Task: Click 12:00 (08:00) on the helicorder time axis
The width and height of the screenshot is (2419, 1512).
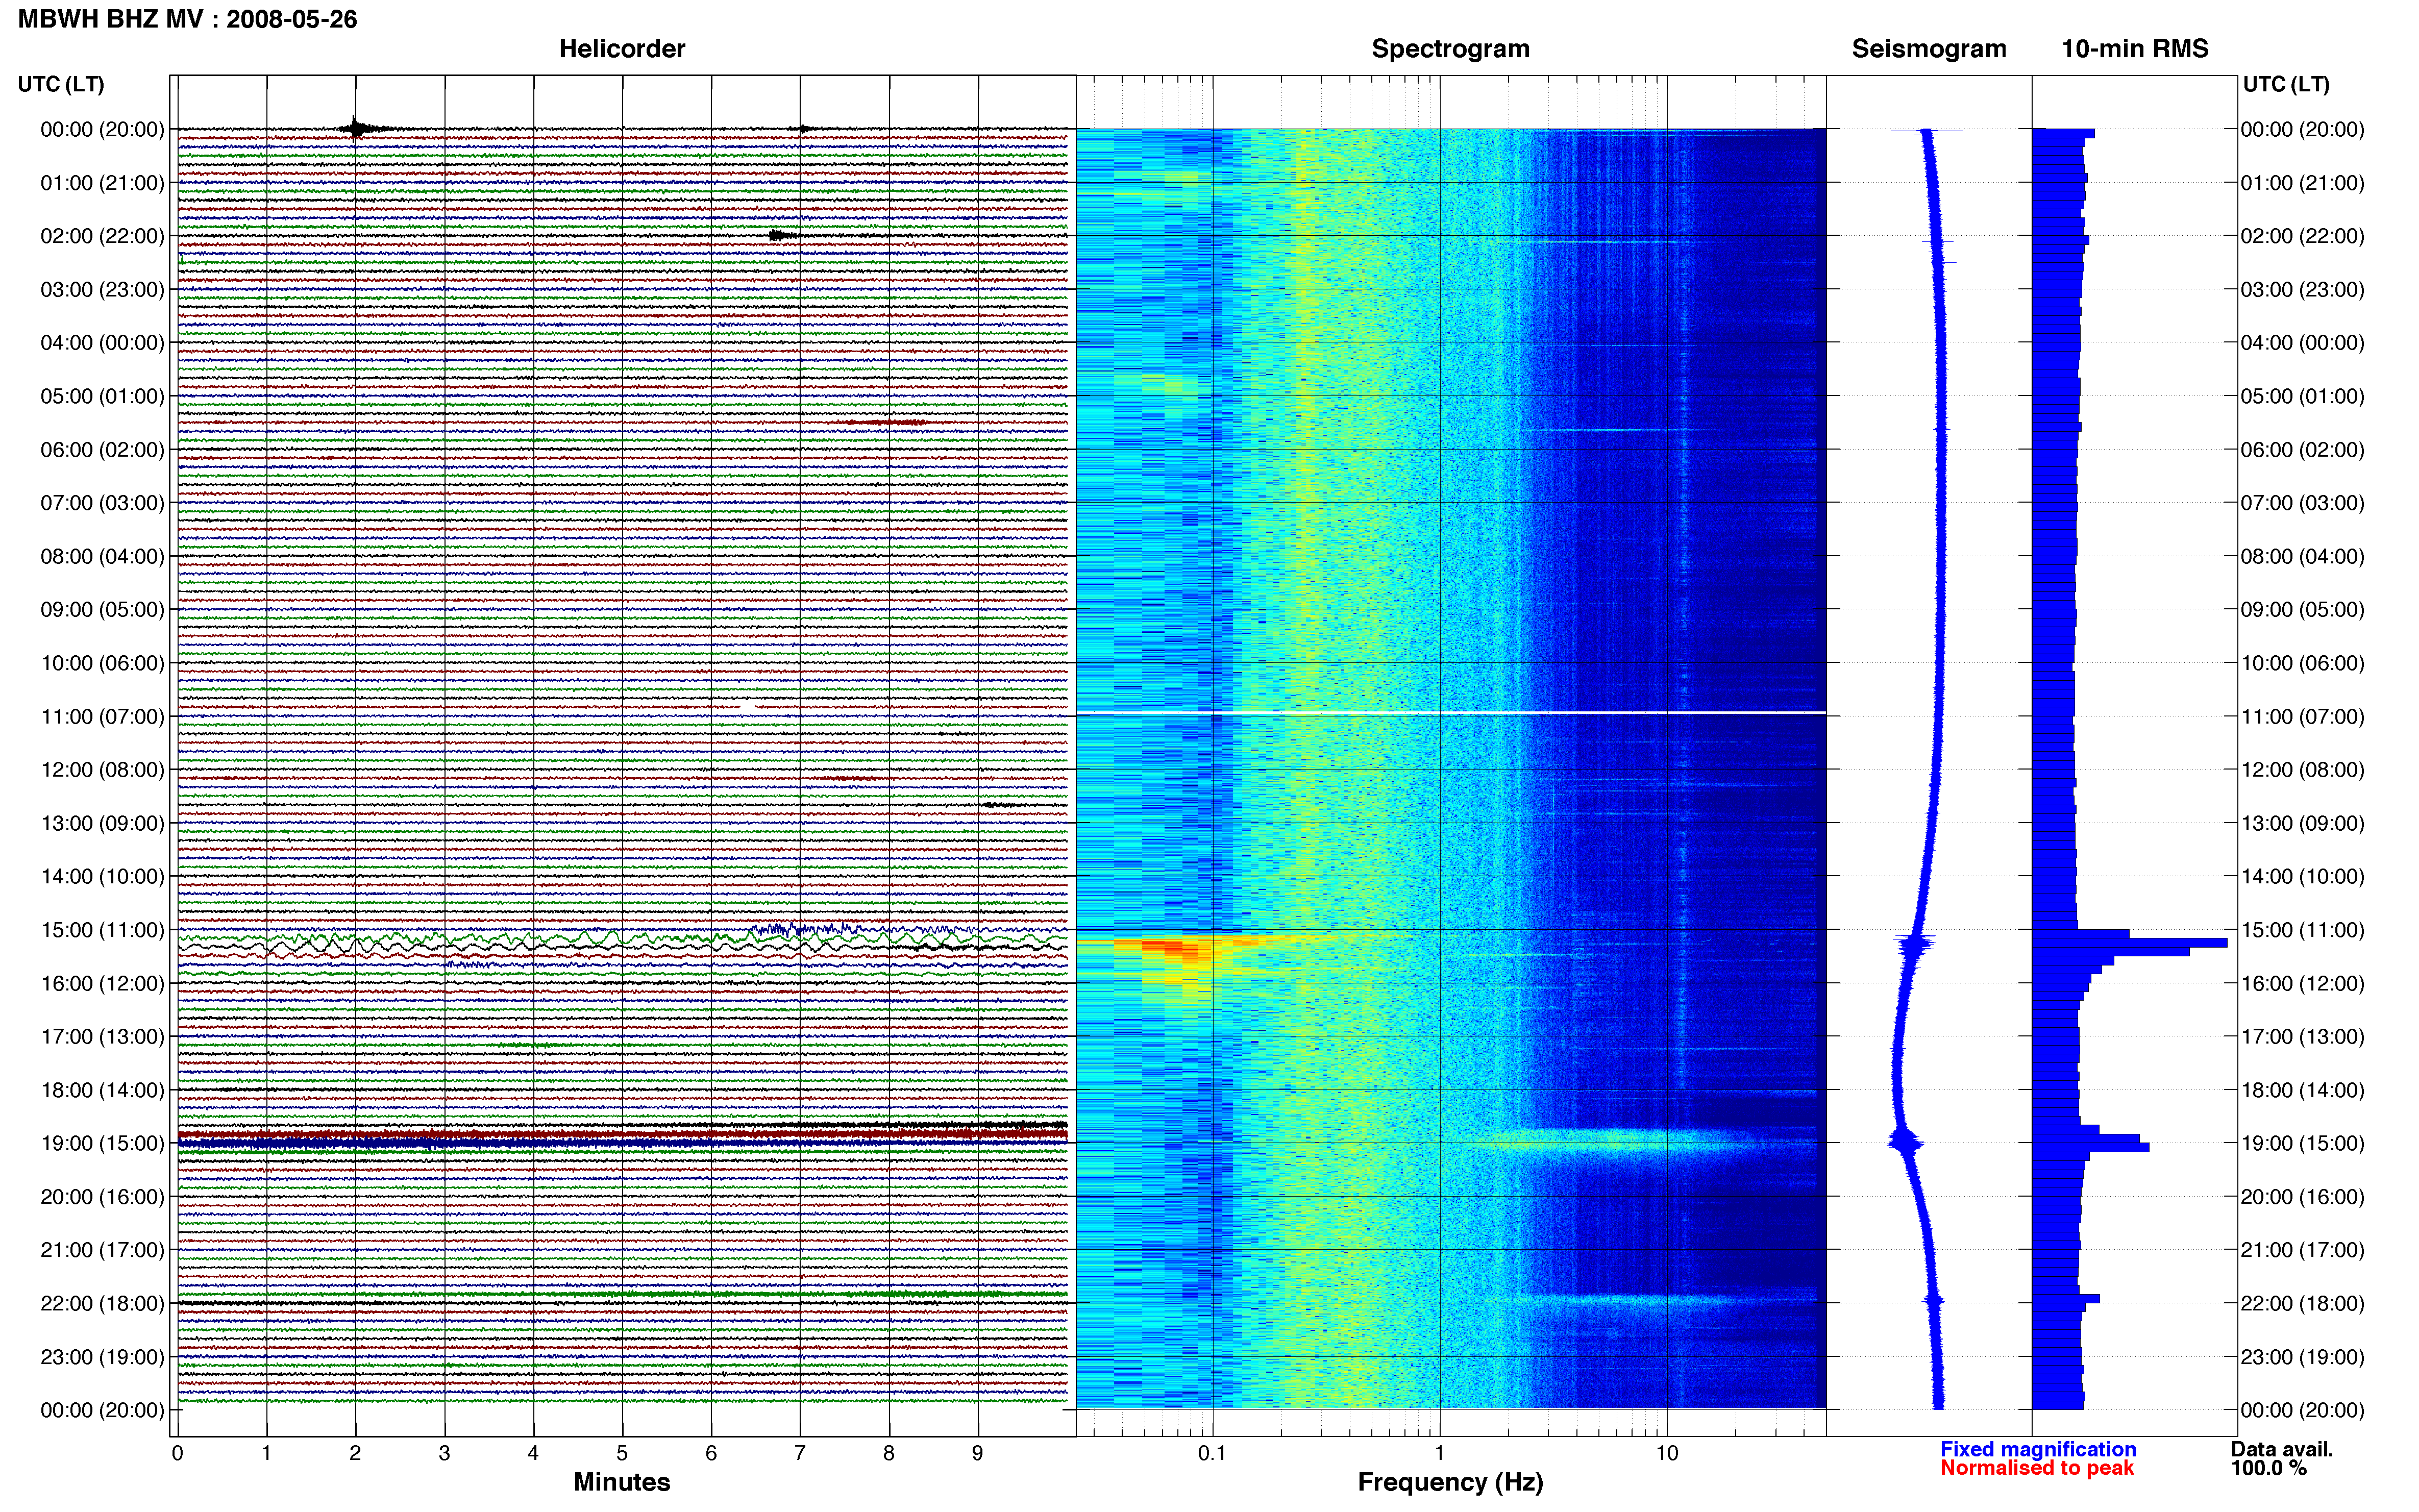Action: tap(102, 770)
